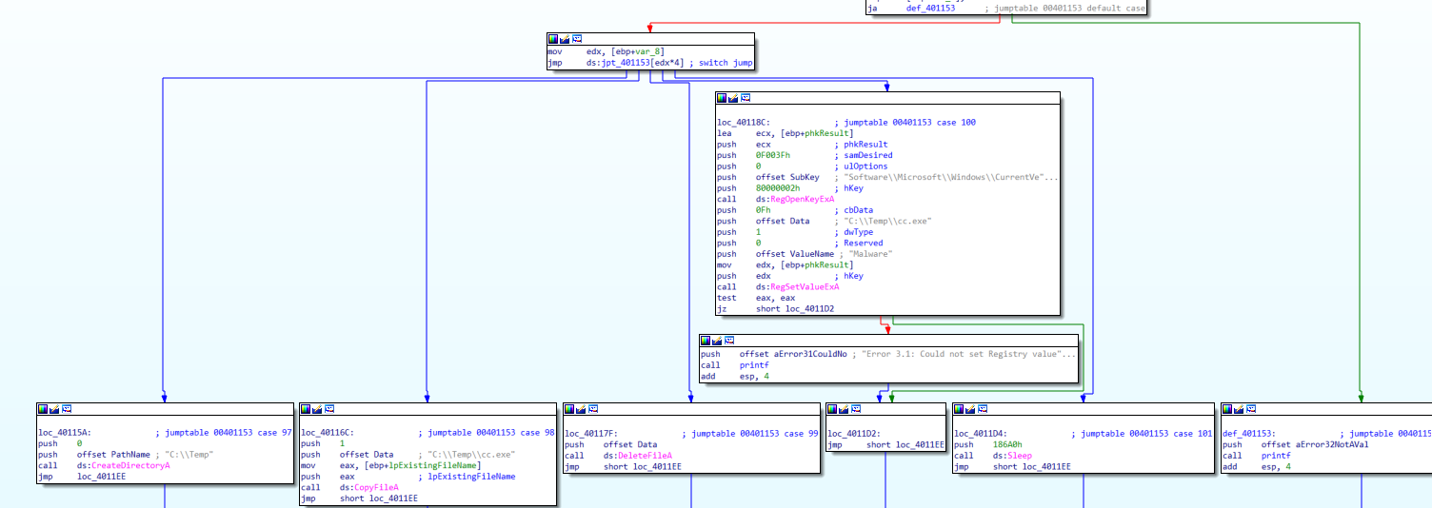The image size is (1432, 508).
Task: Click pencil icon on loc_40117F node
Action: pos(582,409)
